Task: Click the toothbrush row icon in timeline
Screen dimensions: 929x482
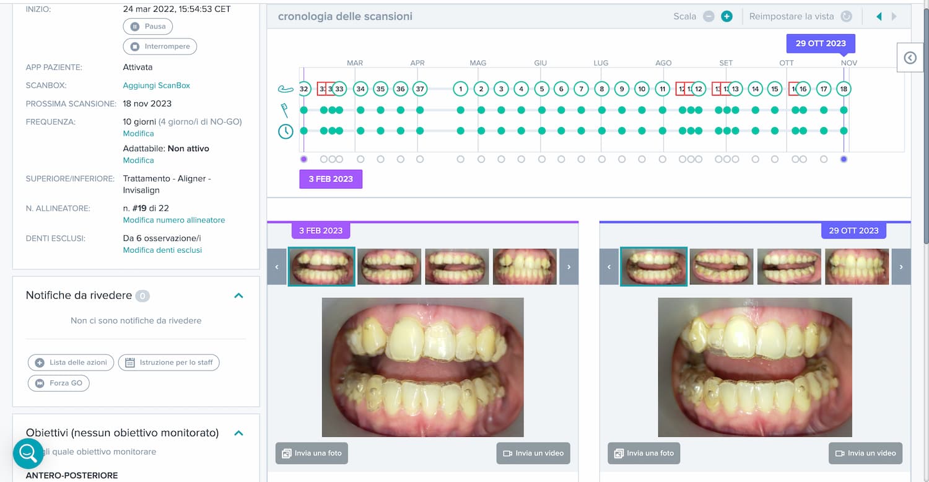Action: click(285, 110)
